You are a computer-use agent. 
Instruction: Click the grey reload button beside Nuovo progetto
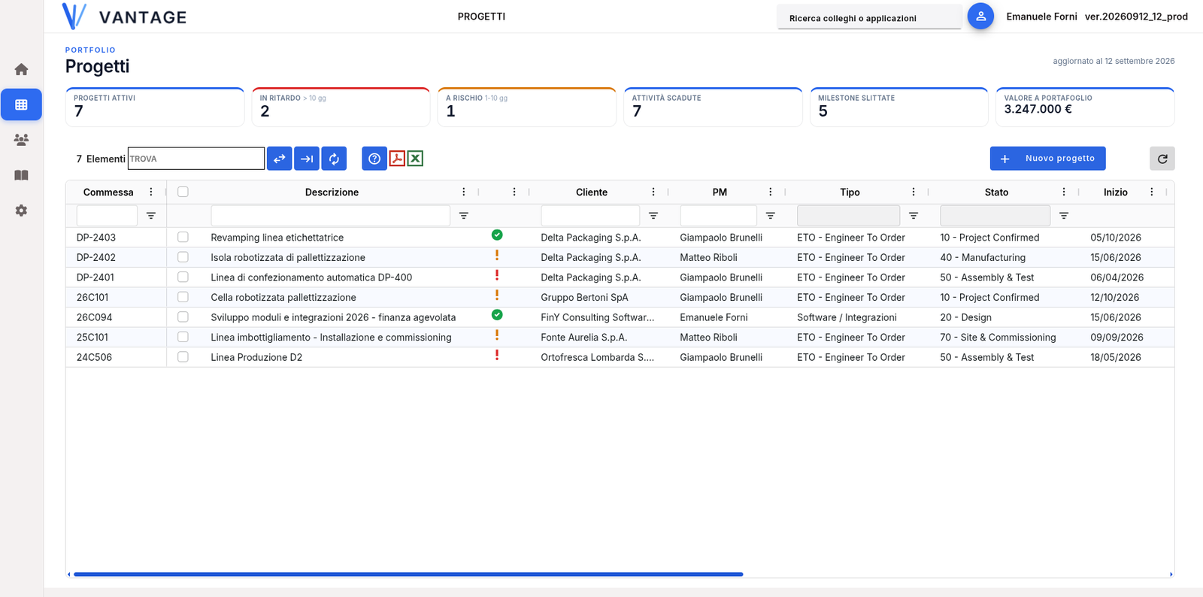(1162, 159)
